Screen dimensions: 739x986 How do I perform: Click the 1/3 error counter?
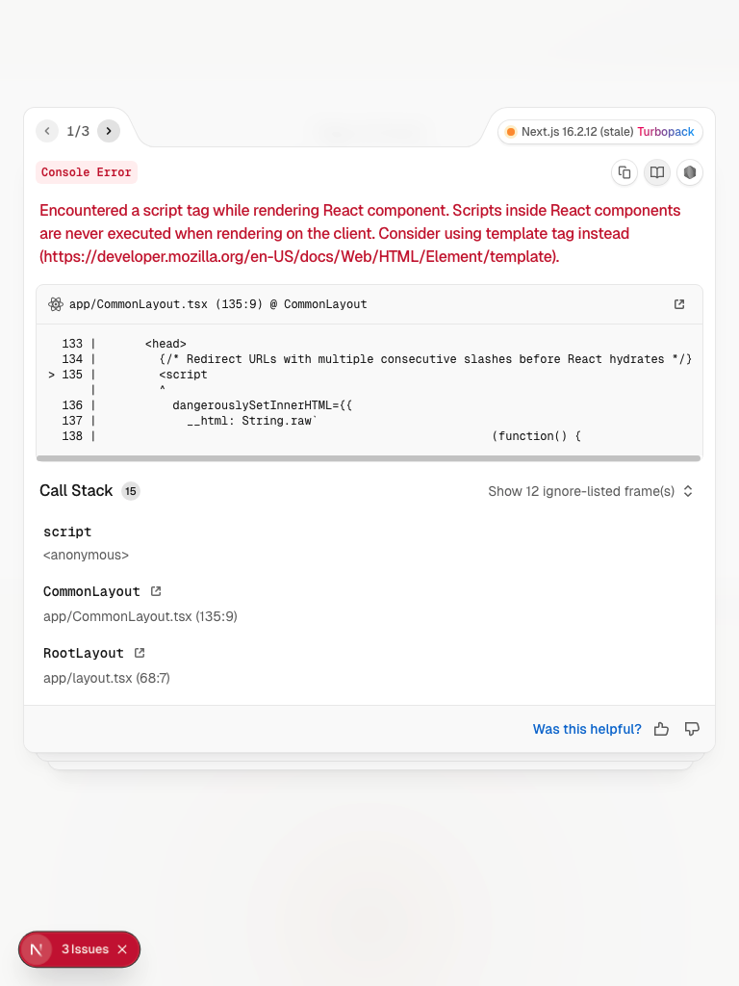coord(78,131)
